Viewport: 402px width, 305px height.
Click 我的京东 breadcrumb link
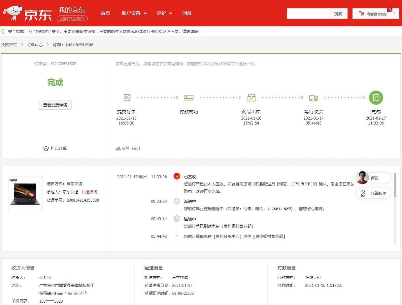(9, 45)
